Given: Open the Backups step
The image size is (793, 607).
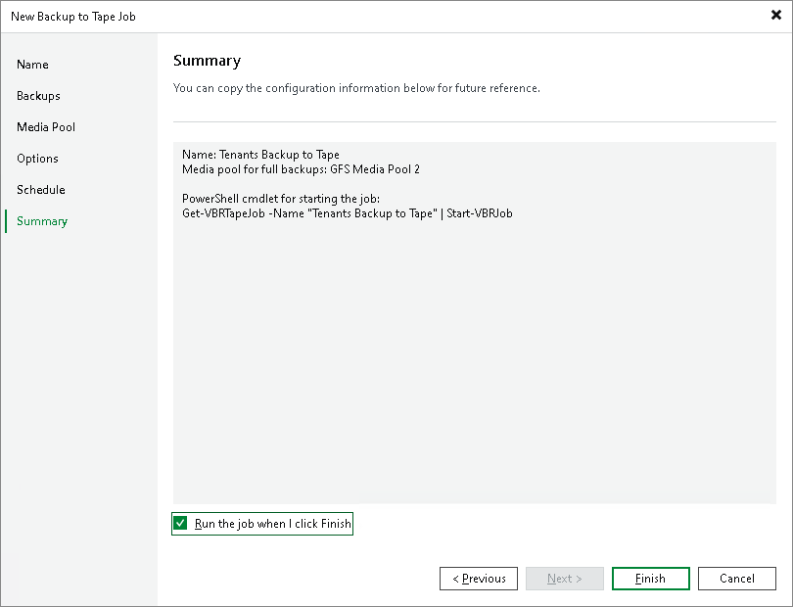Looking at the screenshot, I should pos(40,95).
